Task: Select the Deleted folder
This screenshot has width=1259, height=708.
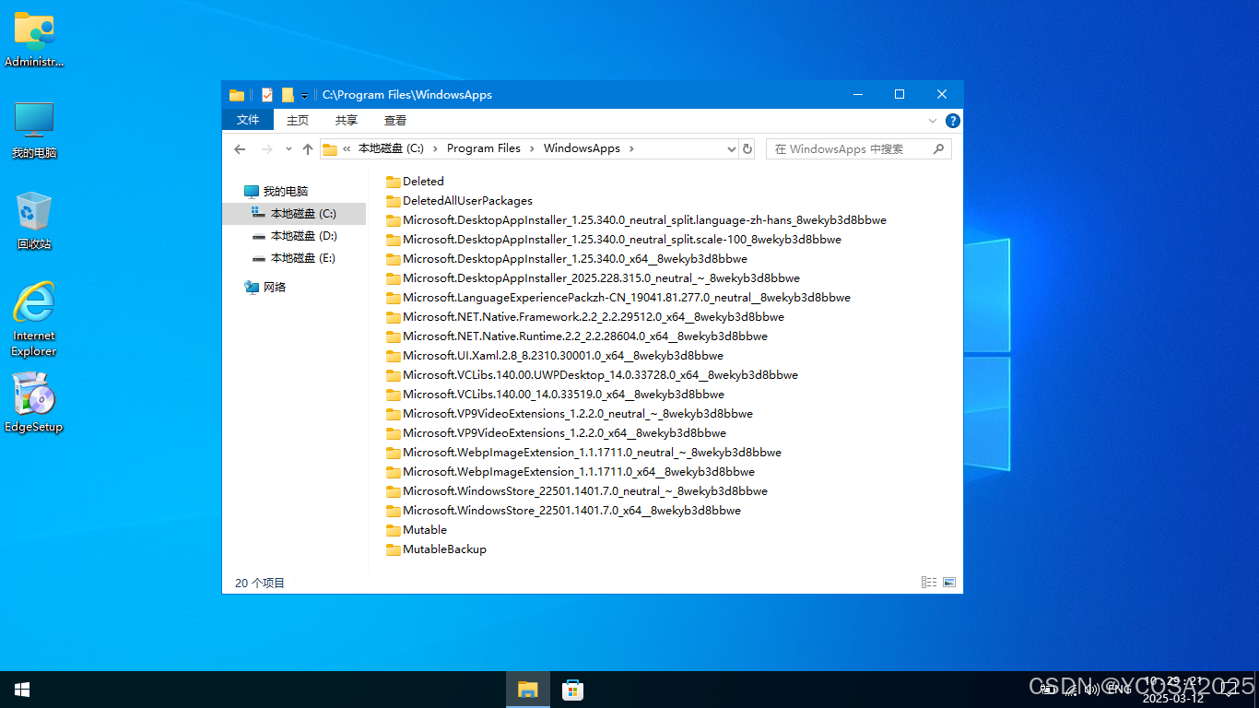Action: (415, 182)
